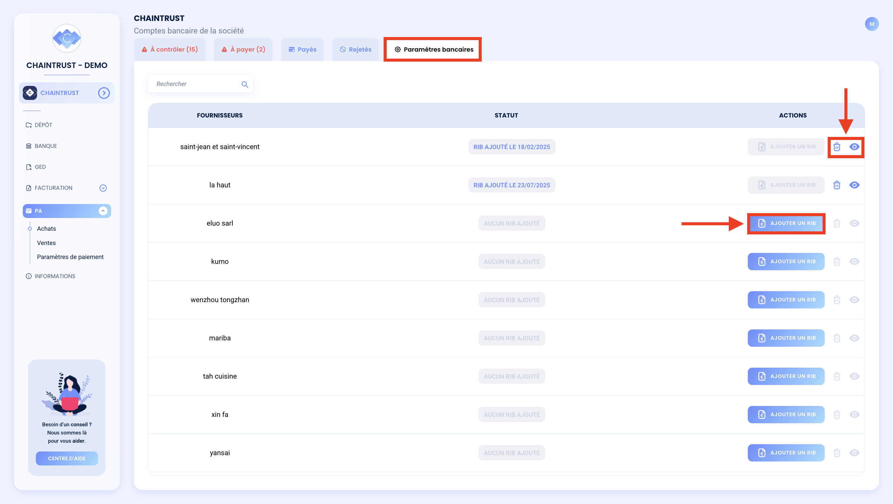Screen dimensions: 893x504
Task: Click the search magnifier icon
Action: click(245, 84)
